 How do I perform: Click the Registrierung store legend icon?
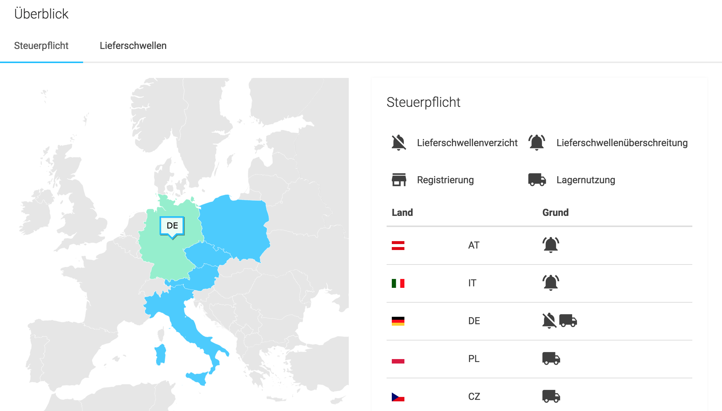click(x=399, y=180)
